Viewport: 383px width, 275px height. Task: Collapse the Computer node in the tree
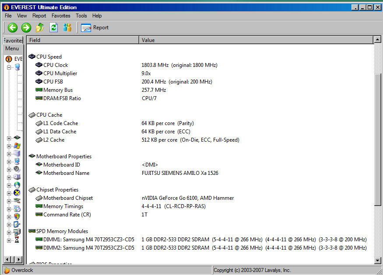click(x=9, y=67)
